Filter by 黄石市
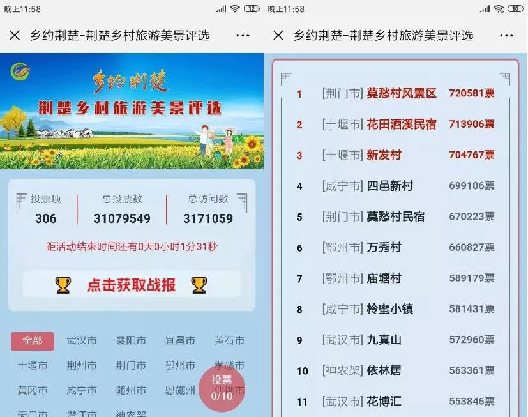The image size is (528, 417). click(229, 340)
